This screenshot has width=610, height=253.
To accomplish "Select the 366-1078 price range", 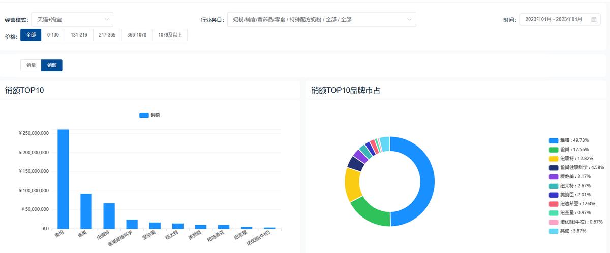I will tap(137, 35).
